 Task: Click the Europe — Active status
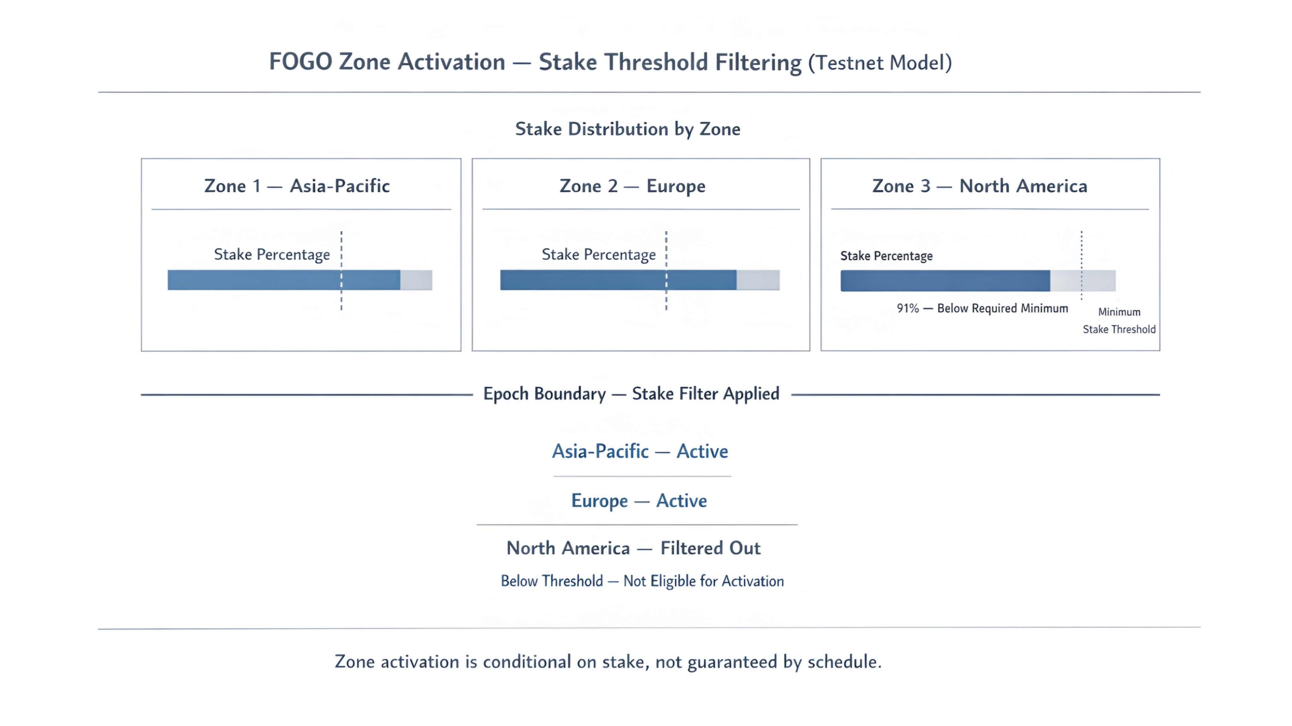click(639, 500)
